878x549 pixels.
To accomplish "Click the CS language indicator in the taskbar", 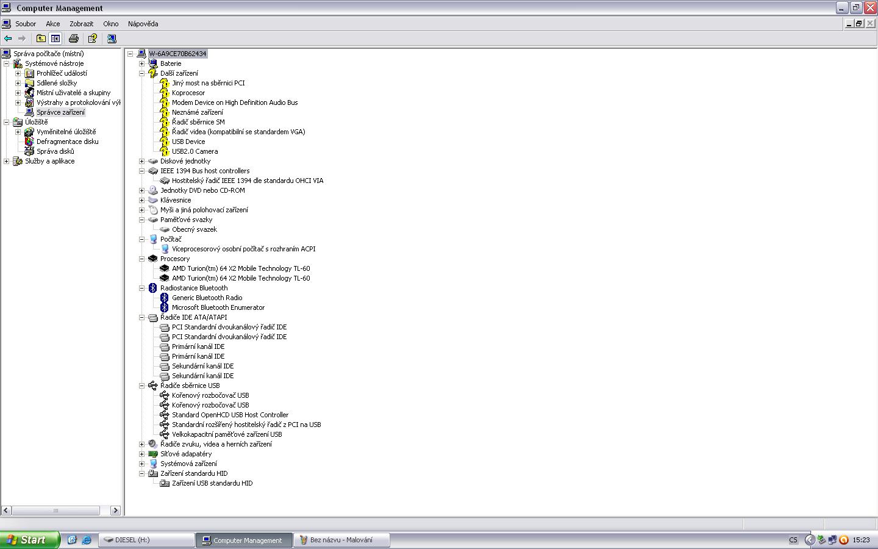I will point(793,540).
